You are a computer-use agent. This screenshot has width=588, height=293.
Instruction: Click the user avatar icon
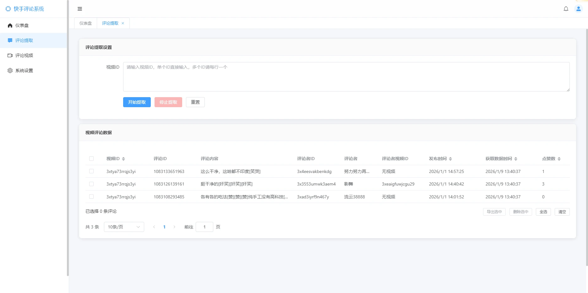578,9
